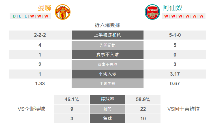Click the 賽事不入球 row label
The image size is (214, 126).
[x=107, y=55]
